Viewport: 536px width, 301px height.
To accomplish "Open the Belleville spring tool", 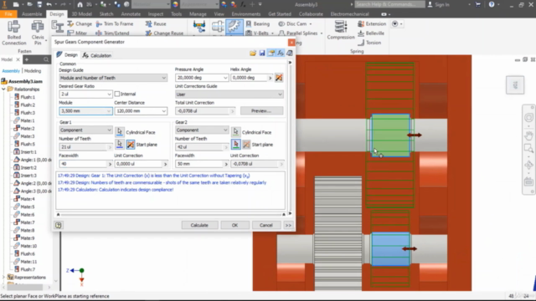I will click(x=371, y=33).
